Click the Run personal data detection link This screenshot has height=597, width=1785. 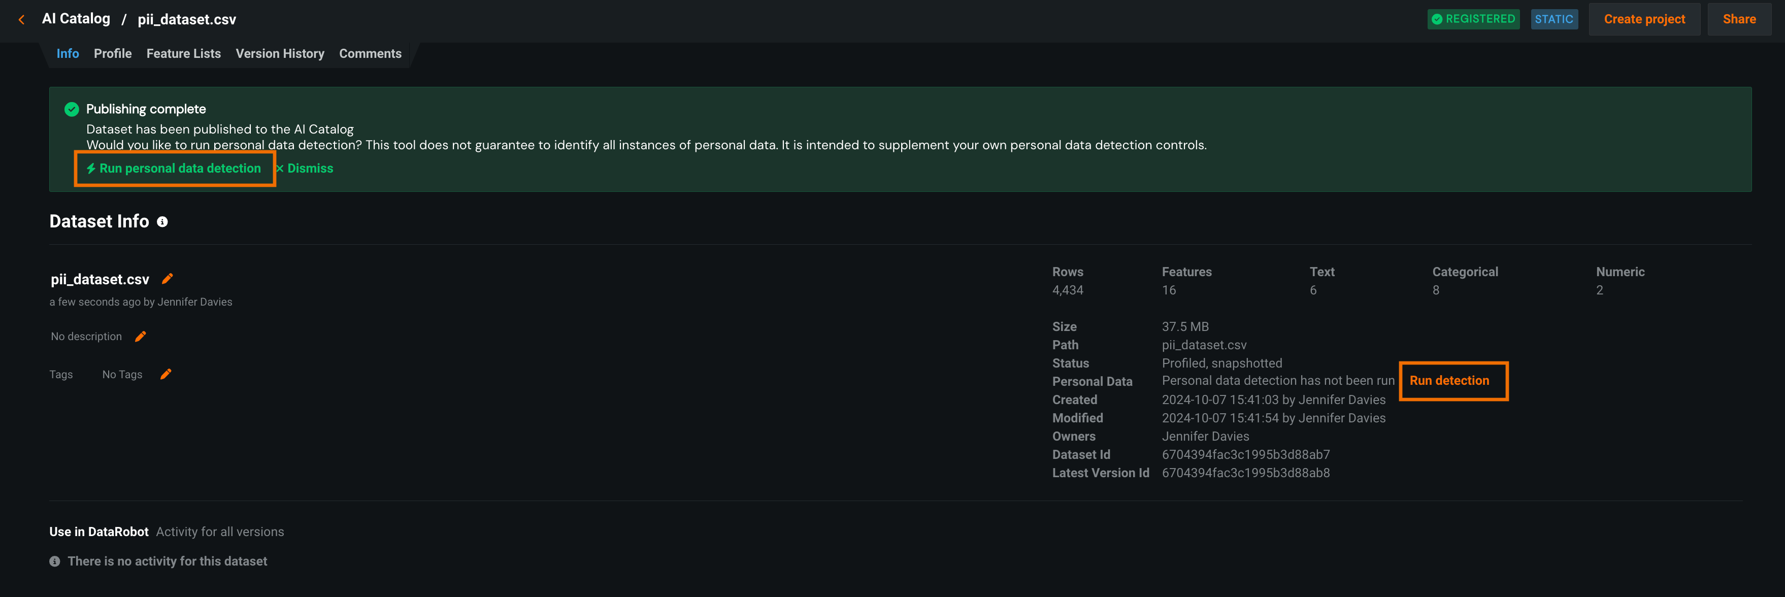[x=180, y=169]
